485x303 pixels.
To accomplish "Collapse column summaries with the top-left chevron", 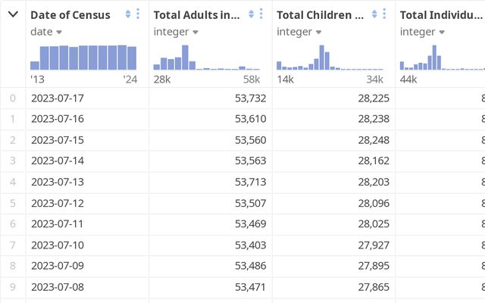I will (x=13, y=14).
